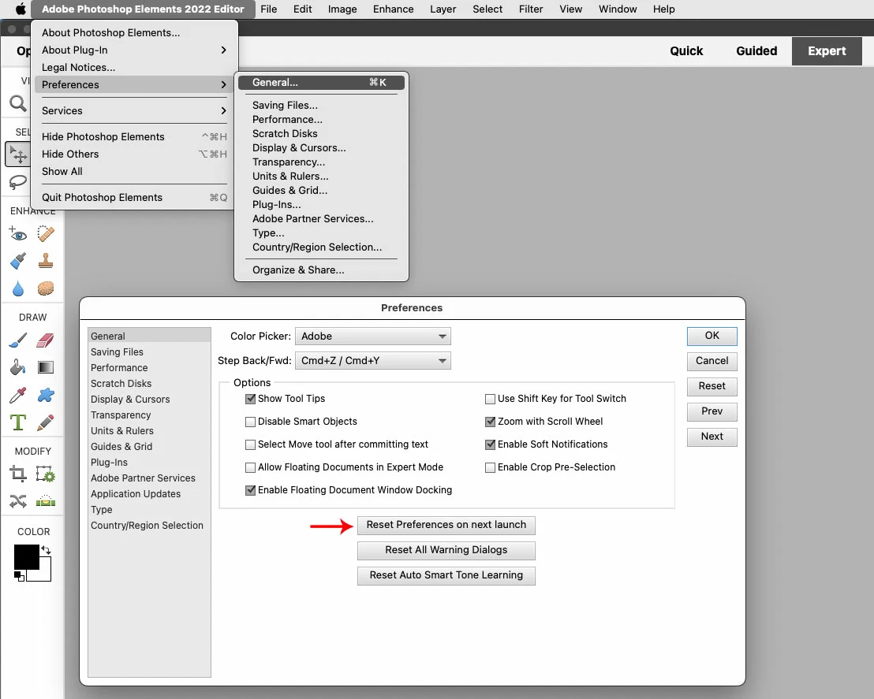Click the black foreground color swatch

tap(26, 557)
